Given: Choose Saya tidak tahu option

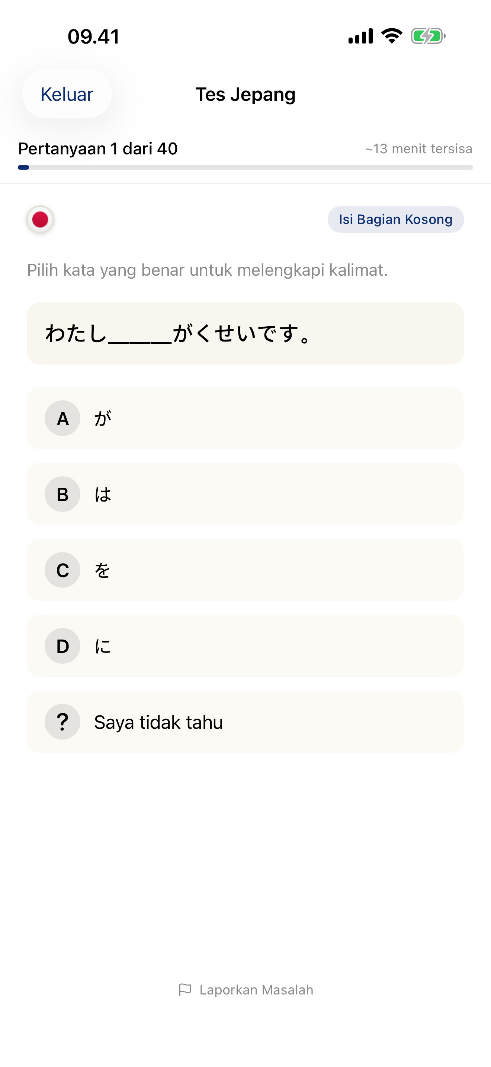Looking at the screenshot, I should tap(245, 721).
